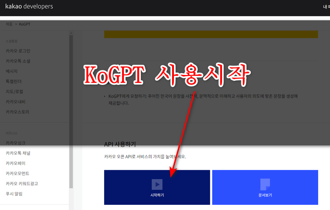Open 지도/로컬 in the sidebar
This screenshot has height=210, width=330.
(x=14, y=92)
